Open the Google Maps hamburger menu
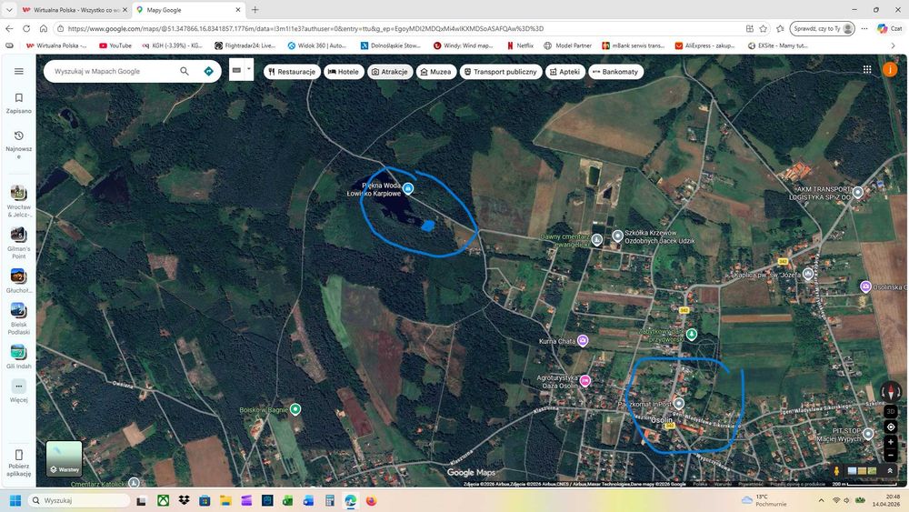Viewport: 909px width, 512px height. click(x=18, y=71)
